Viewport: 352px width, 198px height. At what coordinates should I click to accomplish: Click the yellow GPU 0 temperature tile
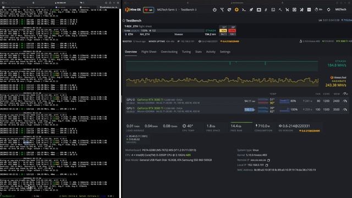[x=223, y=31]
